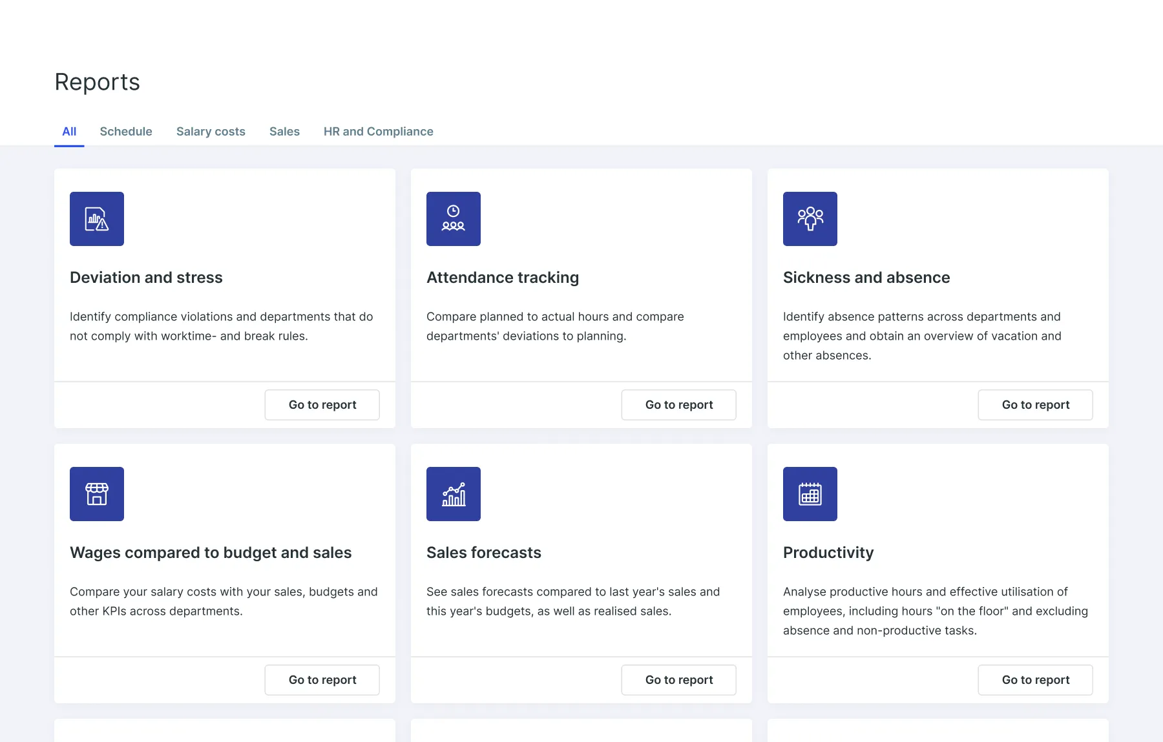Go to report for Attendance tracking
This screenshot has width=1163, height=742.
coord(679,405)
